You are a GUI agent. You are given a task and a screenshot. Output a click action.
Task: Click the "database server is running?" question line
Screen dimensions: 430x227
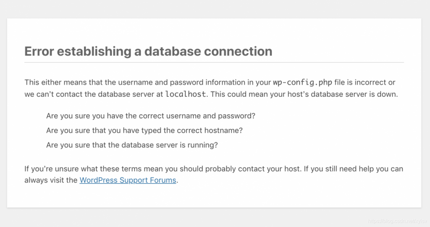pyautogui.click(x=132, y=145)
